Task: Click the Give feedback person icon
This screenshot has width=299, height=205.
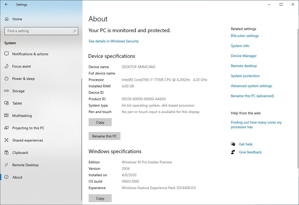Action: pos(233,152)
